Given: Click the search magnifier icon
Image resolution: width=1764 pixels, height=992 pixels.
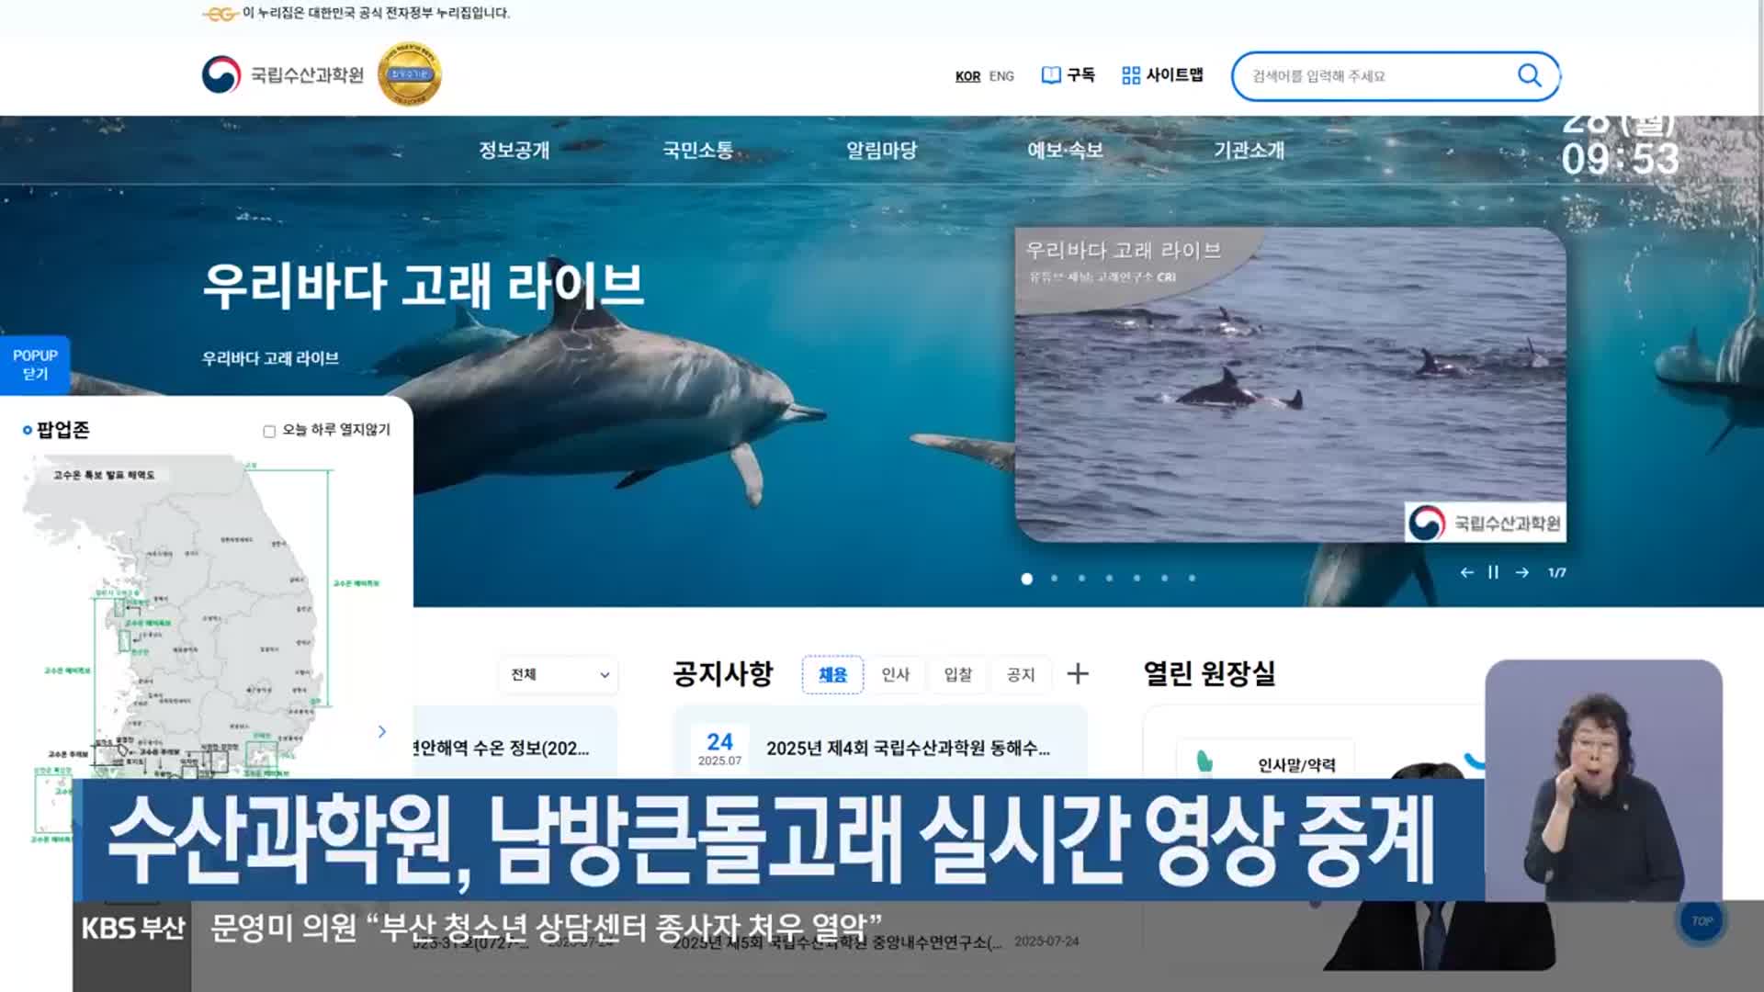Looking at the screenshot, I should click(x=1529, y=75).
